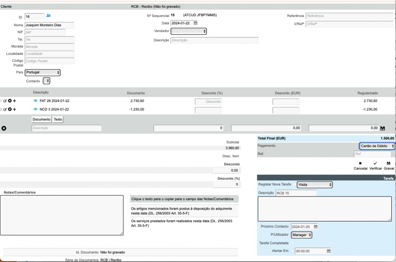Screen dimensions: 396x262
Task: Click Próximo Contacto date field
Action: coord(302,227)
